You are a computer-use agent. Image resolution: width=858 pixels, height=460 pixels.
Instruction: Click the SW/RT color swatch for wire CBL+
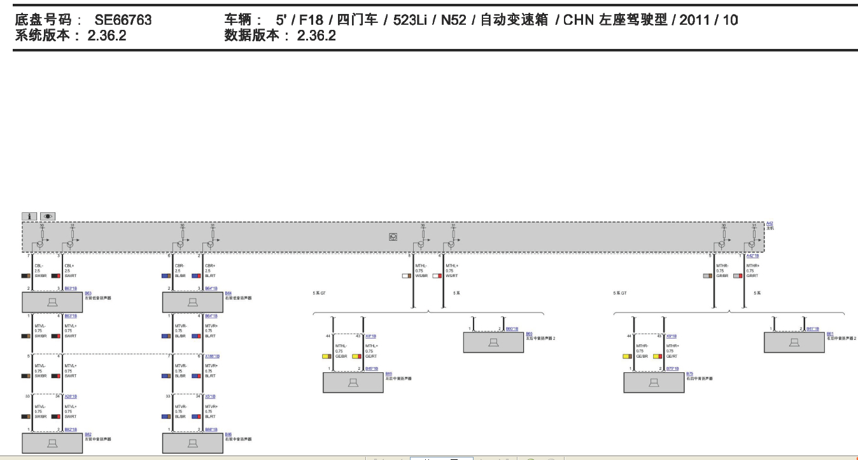56,276
